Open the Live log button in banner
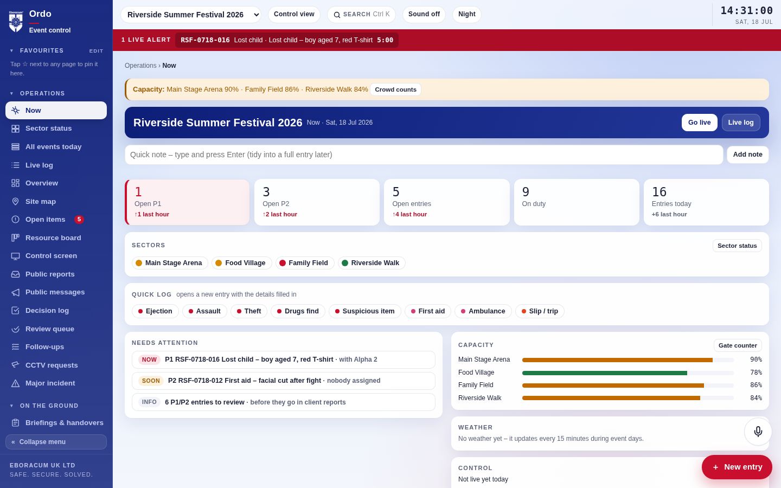Image resolution: width=781 pixels, height=488 pixels. coord(741,123)
